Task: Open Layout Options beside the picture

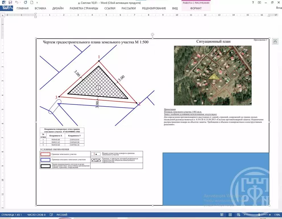Action: coord(275,41)
